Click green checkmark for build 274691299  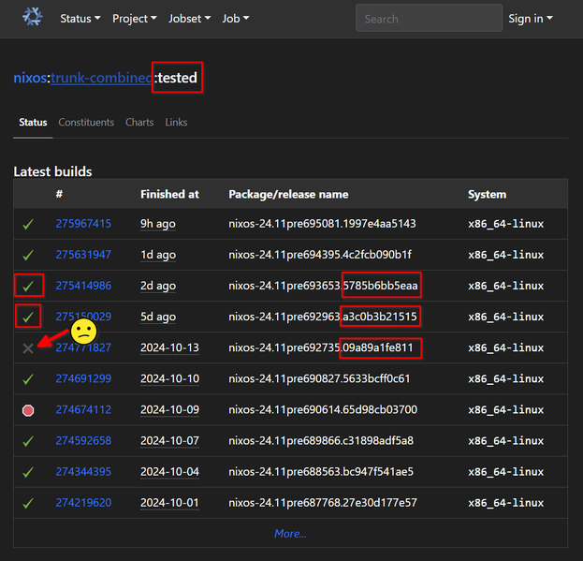click(x=28, y=379)
